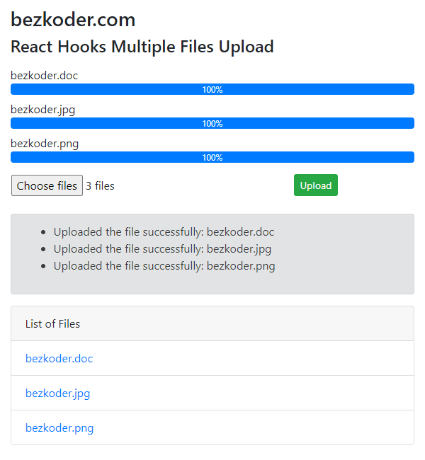Click the '3 files' label beside file chooser
425x460 pixels.
pos(100,185)
